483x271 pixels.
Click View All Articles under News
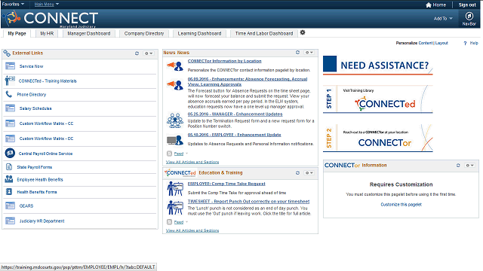pyautogui.click(x=192, y=162)
